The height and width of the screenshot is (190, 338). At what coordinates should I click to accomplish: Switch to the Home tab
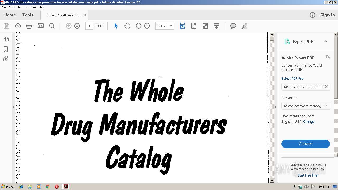(10, 15)
